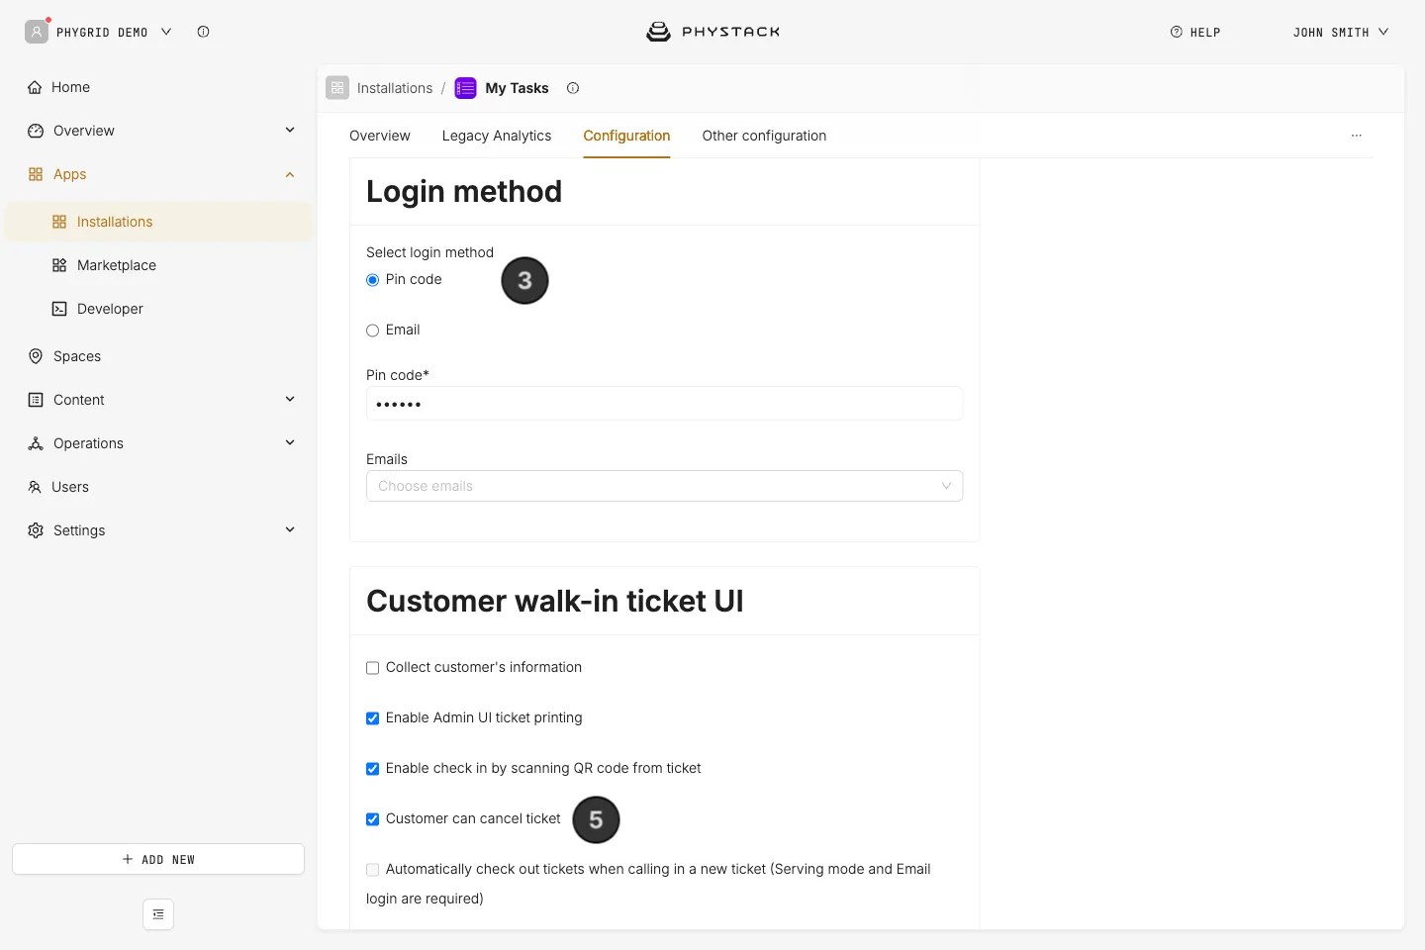Click the Users icon in sidebar
The width and height of the screenshot is (1425, 950).
[35, 487]
